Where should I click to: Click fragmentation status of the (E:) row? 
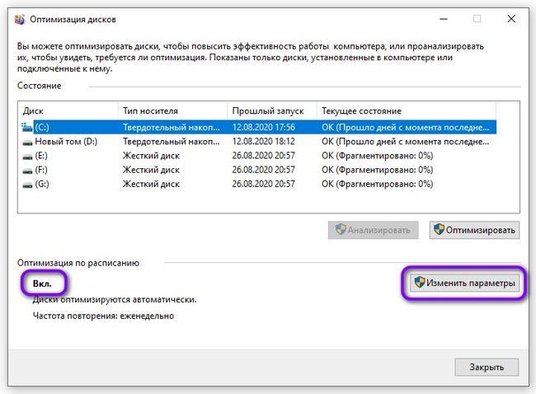tap(378, 156)
